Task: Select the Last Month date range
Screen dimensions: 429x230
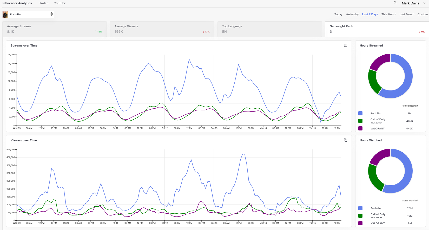Action: coord(407,14)
